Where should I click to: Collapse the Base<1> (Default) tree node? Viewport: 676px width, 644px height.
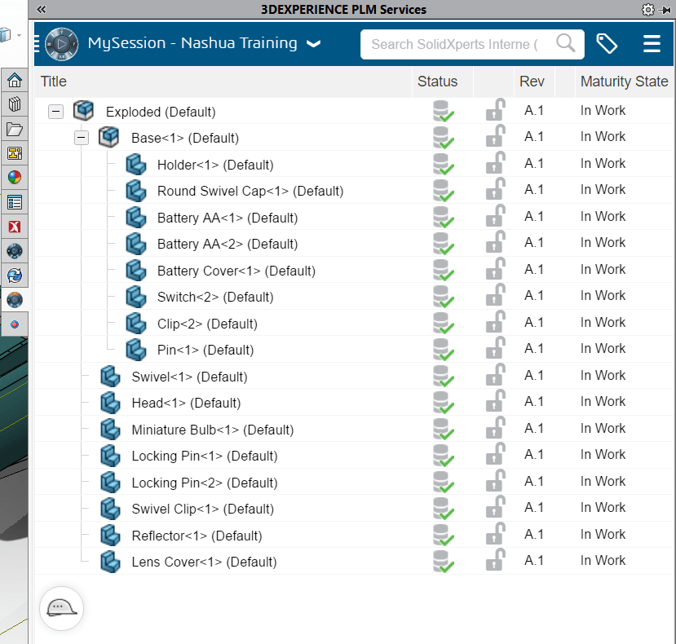[x=81, y=138]
